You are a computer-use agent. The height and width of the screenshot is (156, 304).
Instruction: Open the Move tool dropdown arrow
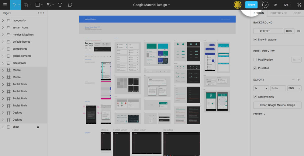pos(19,5)
